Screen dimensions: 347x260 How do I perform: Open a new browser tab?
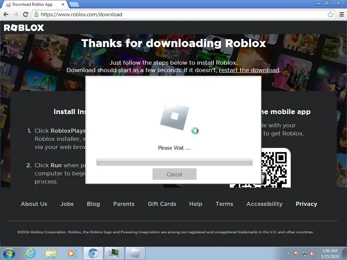coord(74,4)
